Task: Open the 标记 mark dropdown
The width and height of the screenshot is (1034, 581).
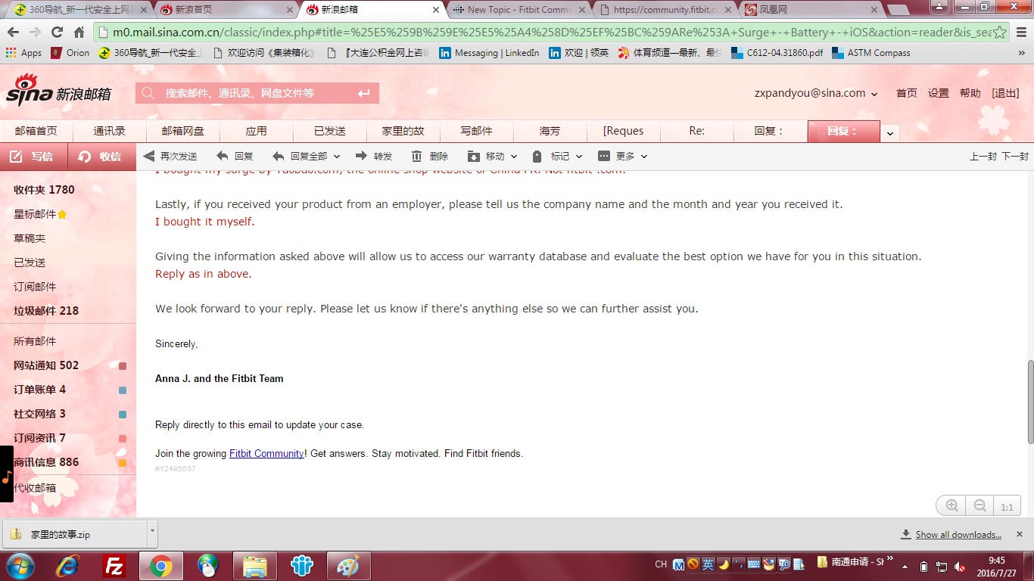Action: 579,157
